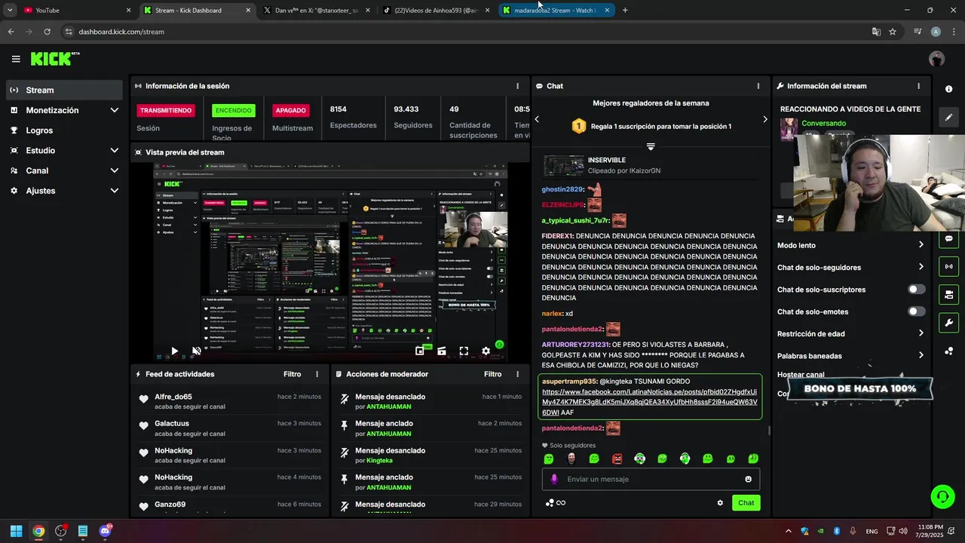Open Información de la sesión options menu
The width and height of the screenshot is (965, 543).
[x=517, y=86]
